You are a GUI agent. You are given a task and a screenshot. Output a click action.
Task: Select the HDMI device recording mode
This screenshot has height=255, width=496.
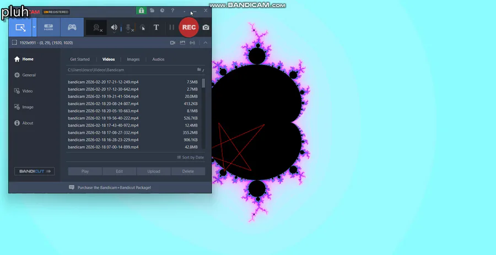coord(48,28)
